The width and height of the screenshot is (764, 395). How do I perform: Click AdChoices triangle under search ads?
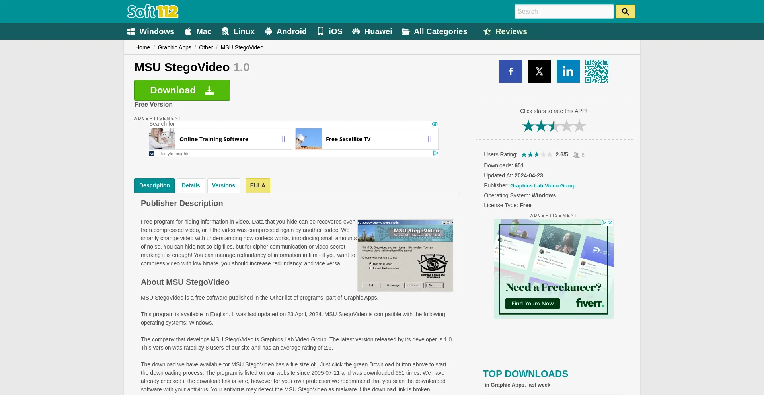(x=435, y=153)
